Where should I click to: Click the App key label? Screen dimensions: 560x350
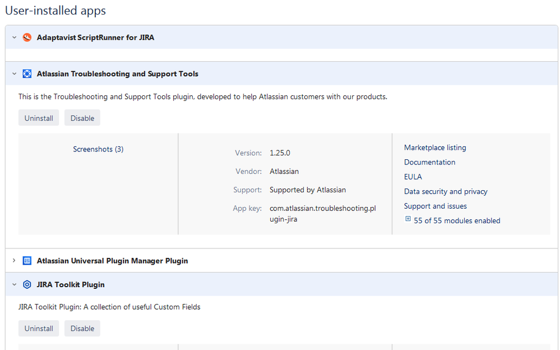click(248, 209)
